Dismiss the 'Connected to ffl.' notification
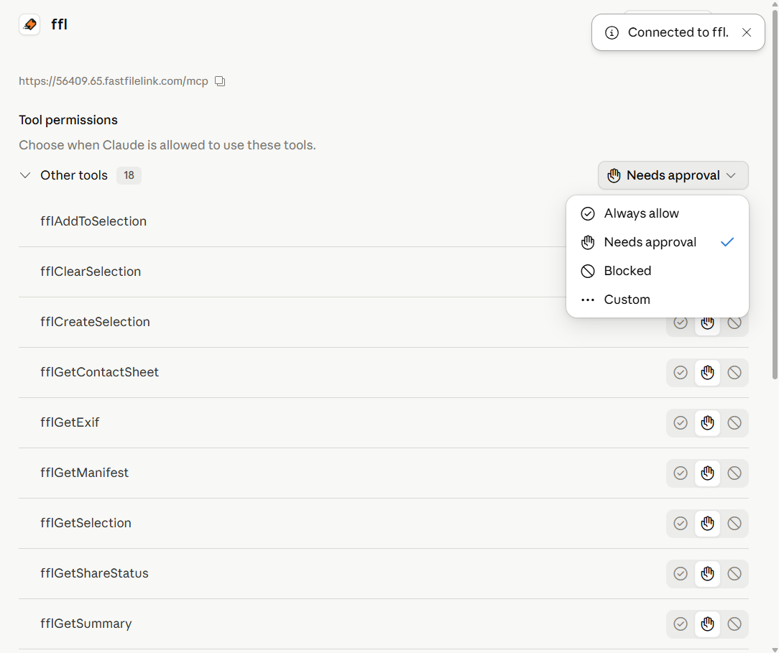Image resolution: width=779 pixels, height=653 pixels. 746,32
